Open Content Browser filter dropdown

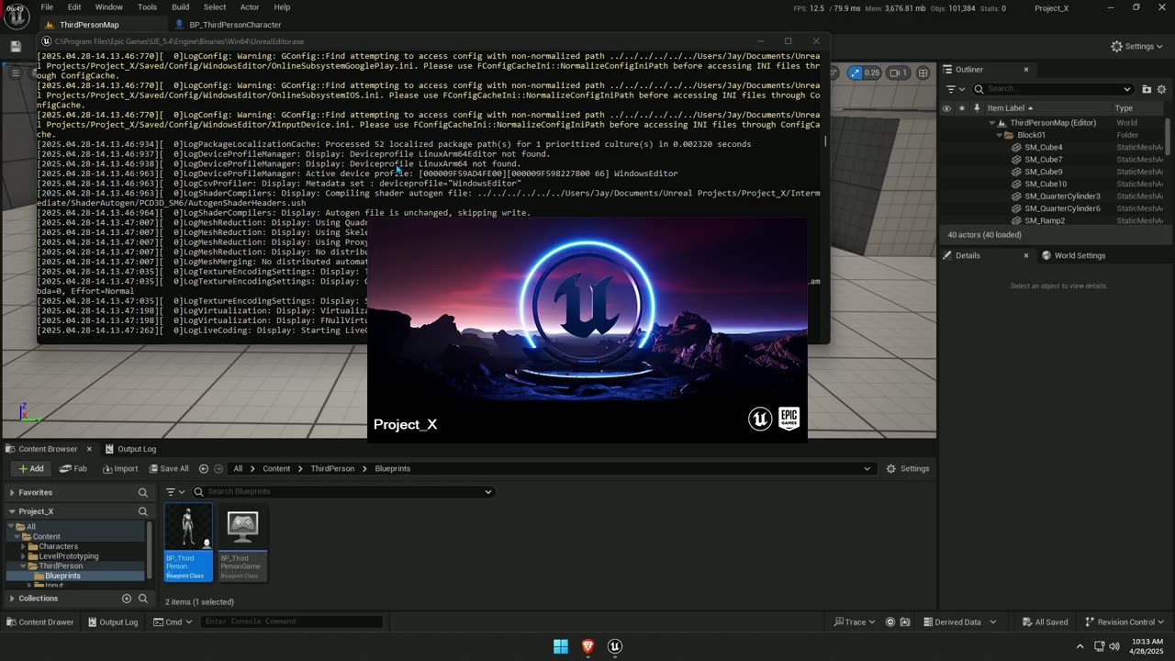(x=176, y=491)
